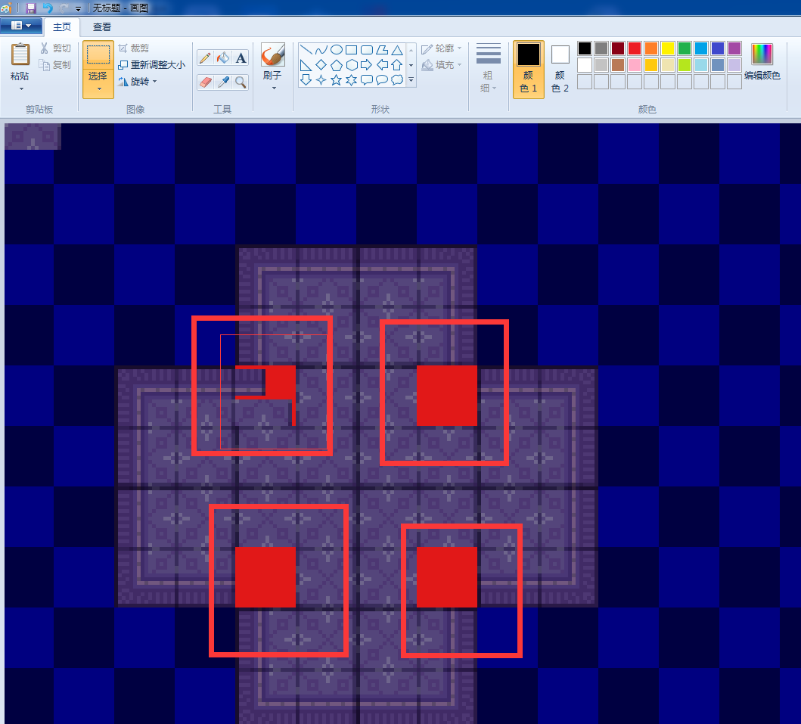Pick the purple color swatch
Viewport: 801px width, 724px height.
[x=734, y=48]
